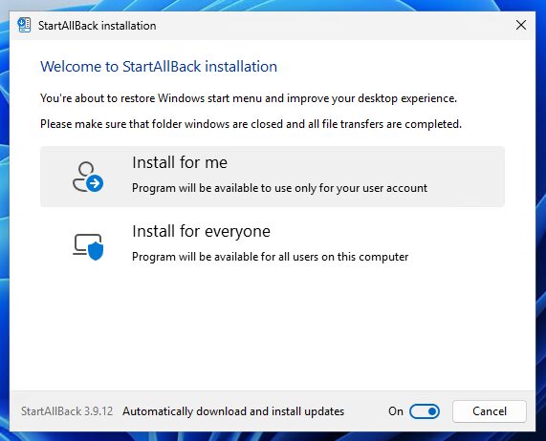Click the StartAllBack installer icon in title bar
Image resolution: width=546 pixels, height=441 pixels.
coord(24,25)
